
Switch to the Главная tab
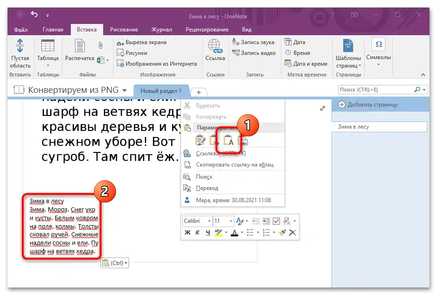point(53,30)
